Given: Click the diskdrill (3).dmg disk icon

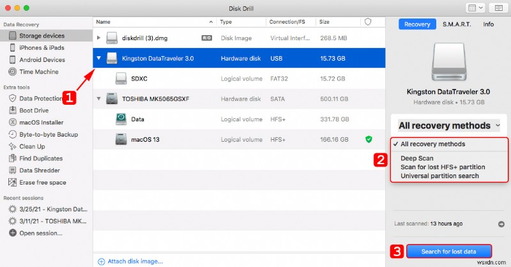Looking at the screenshot, I should [x=112, y=38].
